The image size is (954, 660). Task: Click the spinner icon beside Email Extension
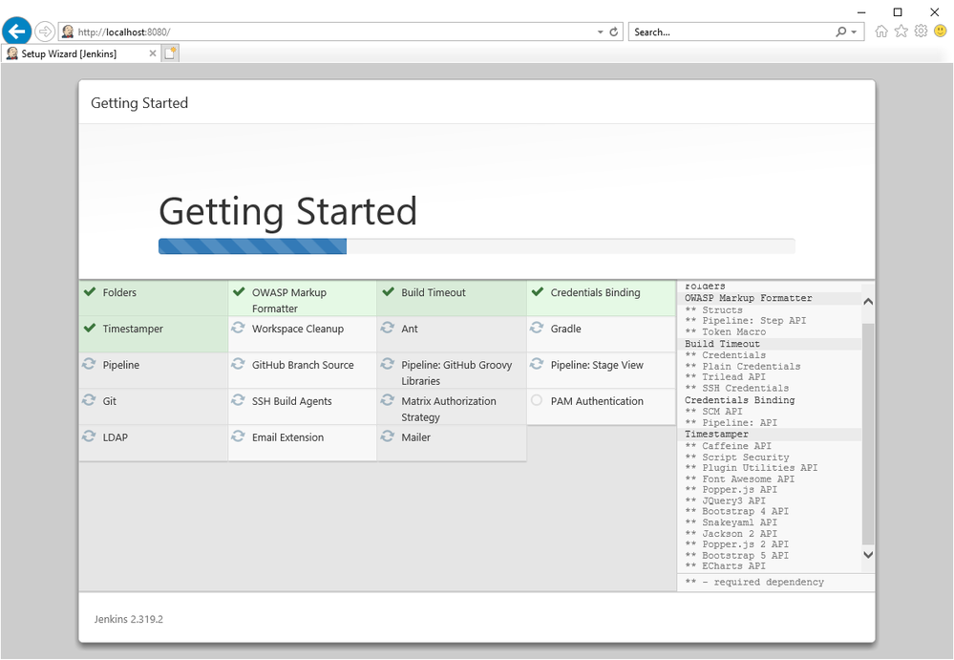pos(238,436)
